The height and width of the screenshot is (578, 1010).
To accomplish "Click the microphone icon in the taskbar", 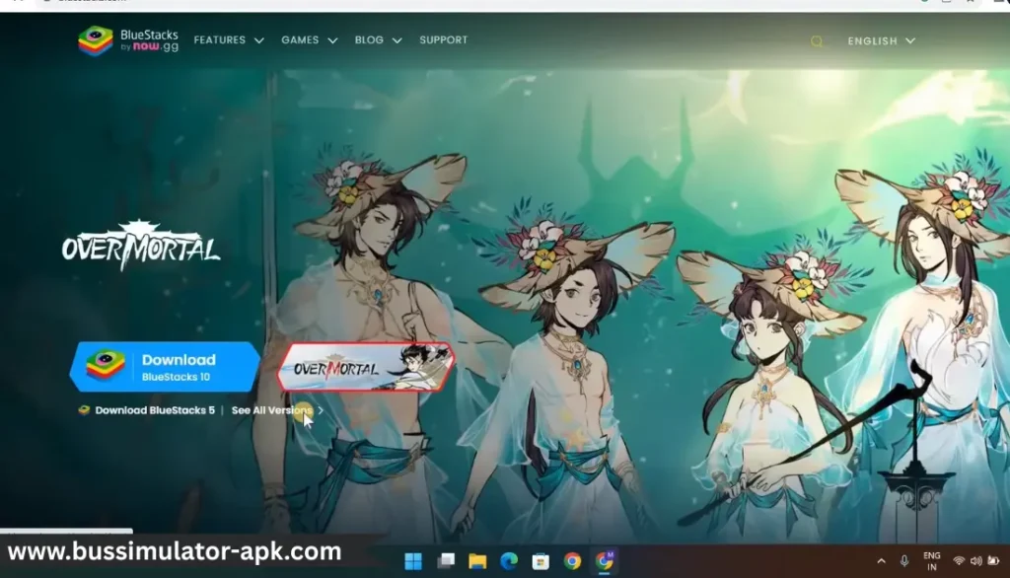I will point(904,560).
